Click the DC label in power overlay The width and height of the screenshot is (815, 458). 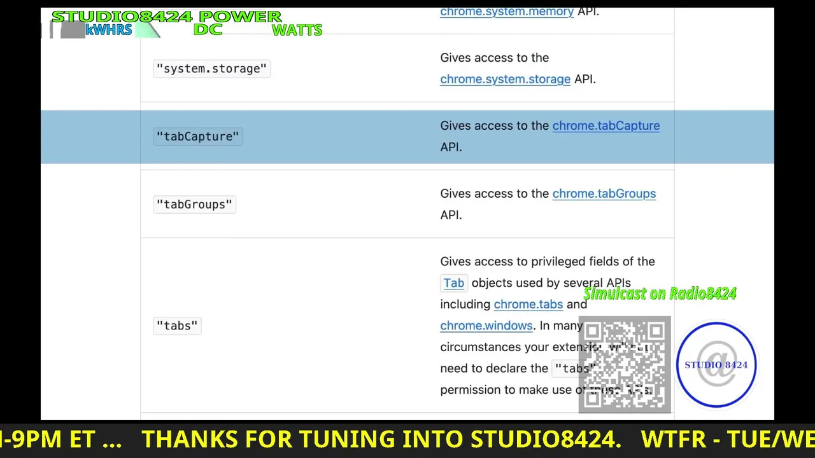point(208,30)
